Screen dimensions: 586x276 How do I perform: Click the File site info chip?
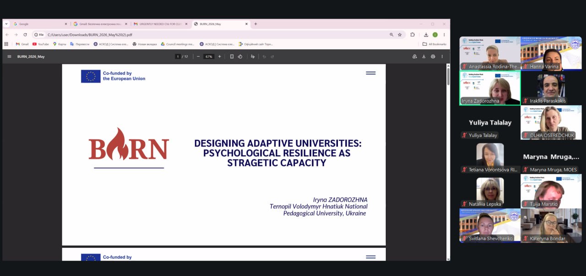click(x=39, y=35)
